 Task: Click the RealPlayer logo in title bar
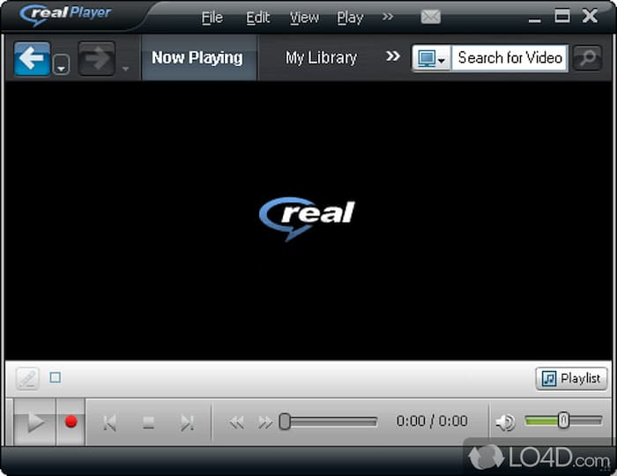(65, 15)
